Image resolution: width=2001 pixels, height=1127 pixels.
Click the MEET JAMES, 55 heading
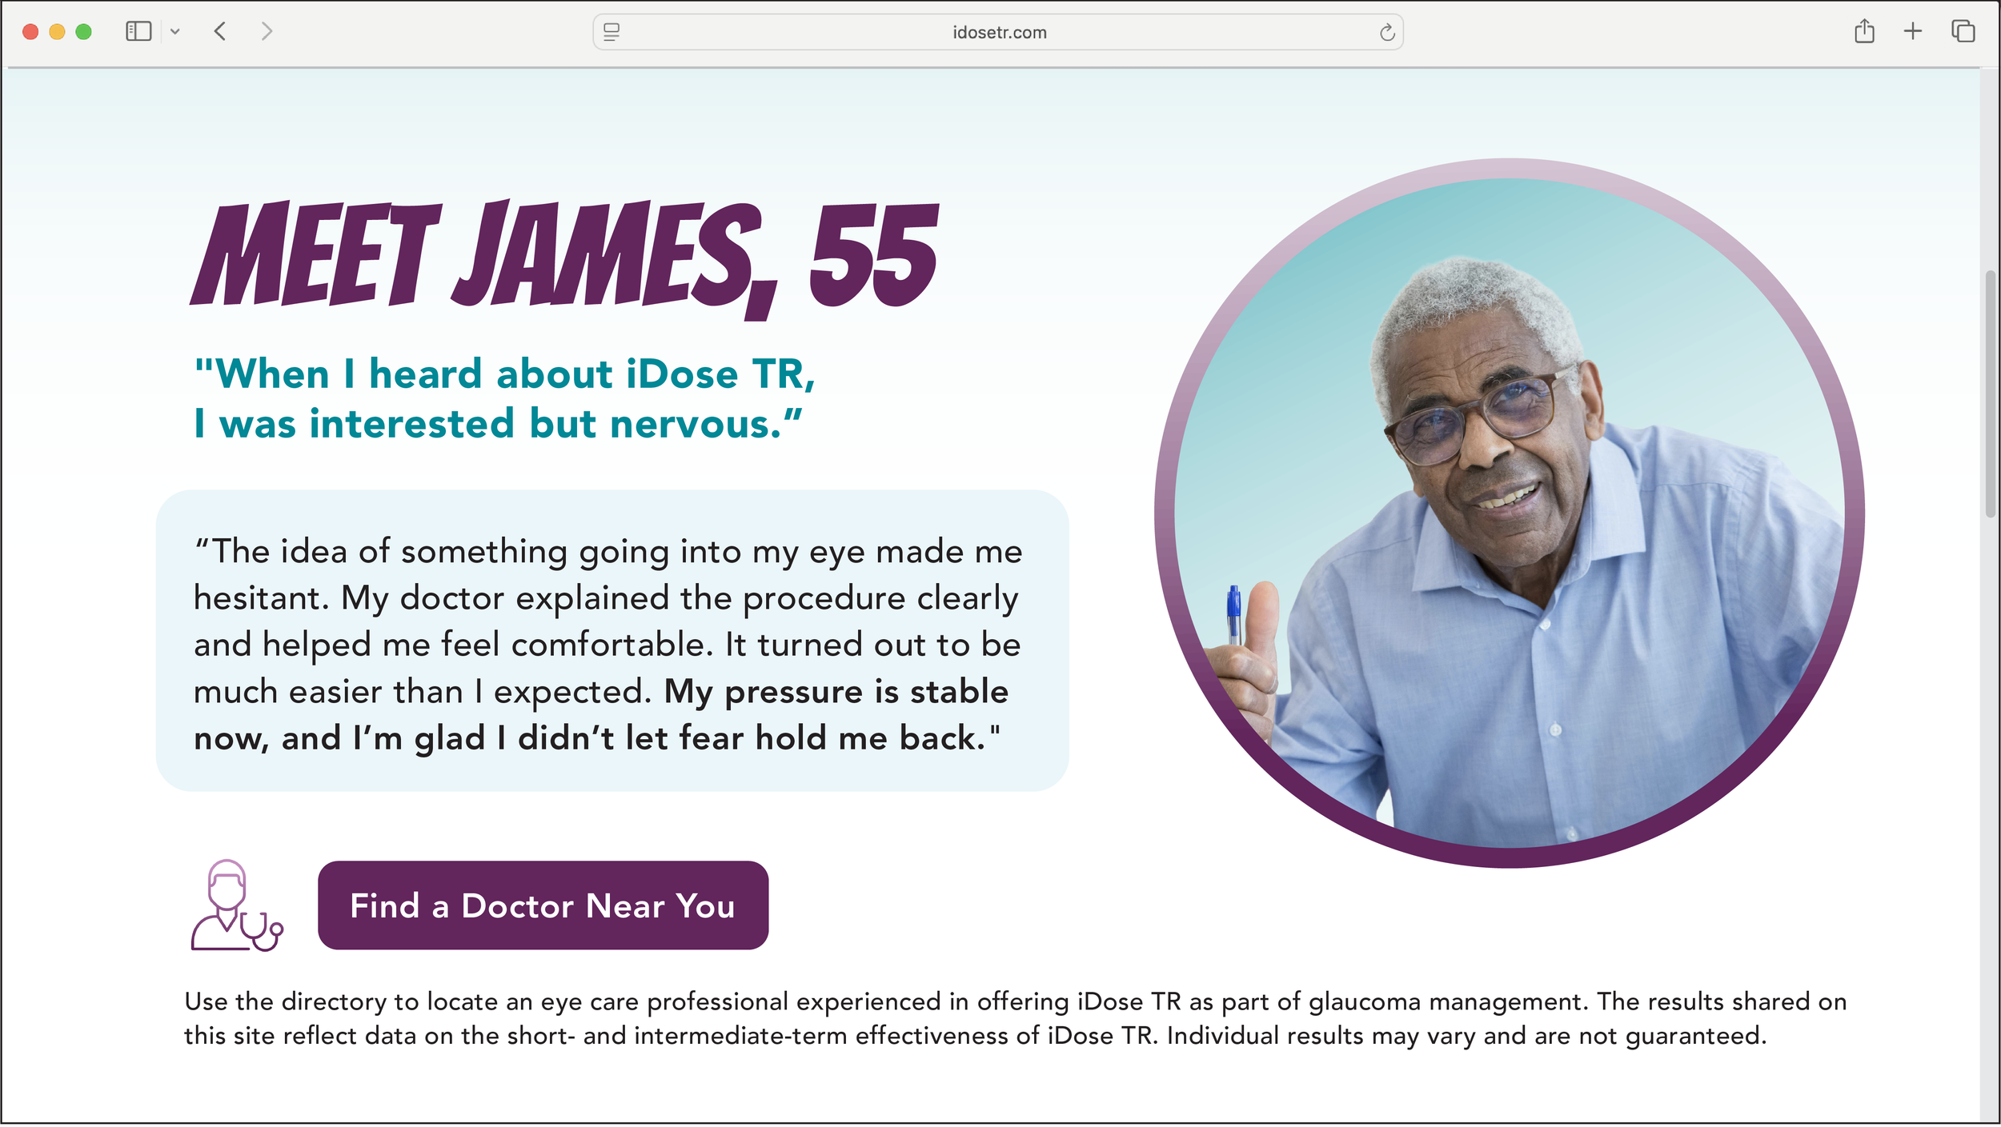pyautogui.click(x=563, y=258)
